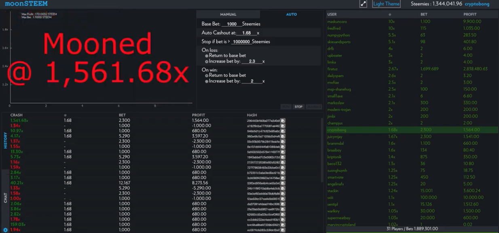
Task: Open maskuncoro player profile
Action: point(337,21)
